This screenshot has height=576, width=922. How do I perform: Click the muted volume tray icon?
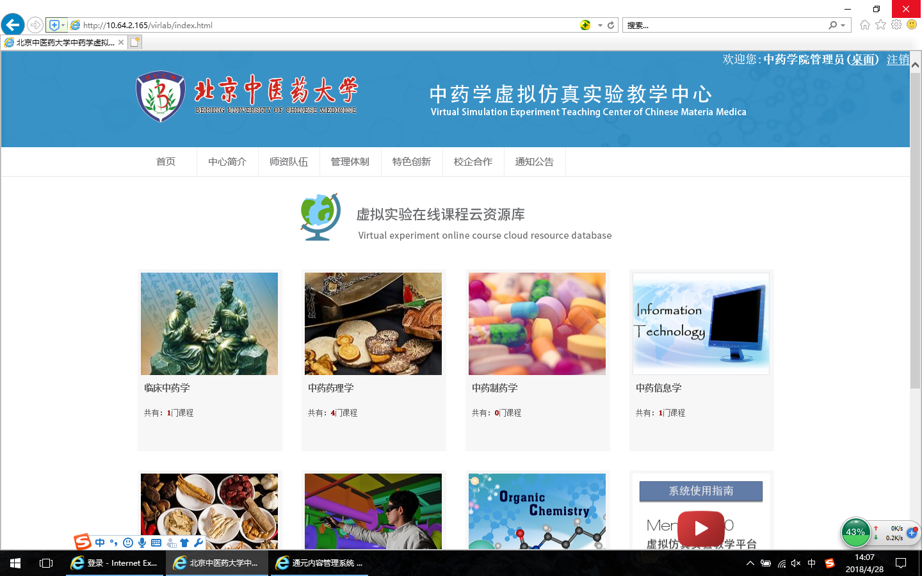(796, 563)
